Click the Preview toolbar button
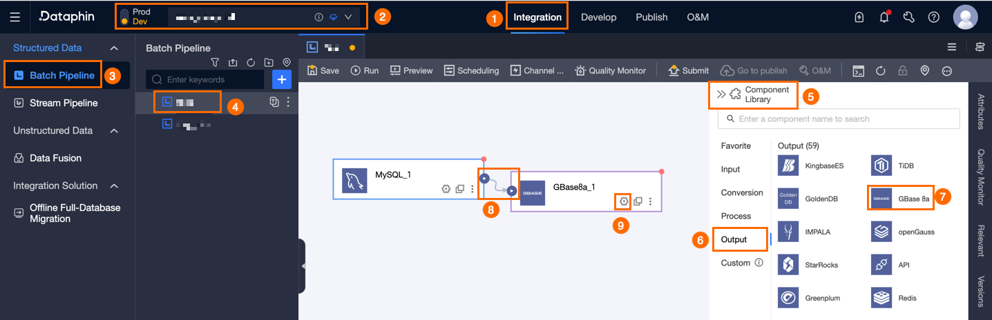The image size is (992, 320). tap(411, 70)
